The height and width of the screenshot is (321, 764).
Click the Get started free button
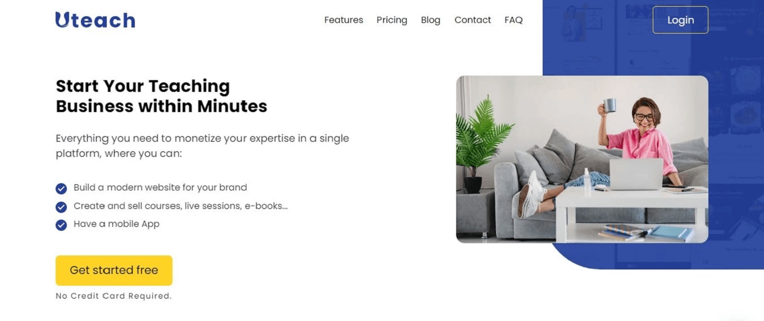click(x=114, y=271)
